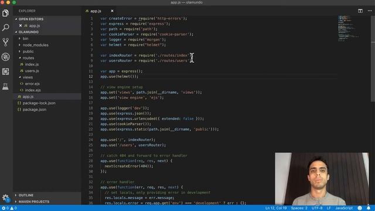Change LF end of line sequence
This screenshot has width=375, height=211.
pyautogui.click(x=329, y=208)
